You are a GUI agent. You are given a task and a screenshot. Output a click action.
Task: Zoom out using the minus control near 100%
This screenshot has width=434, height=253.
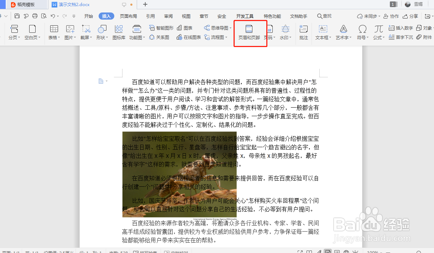point(381,252)
